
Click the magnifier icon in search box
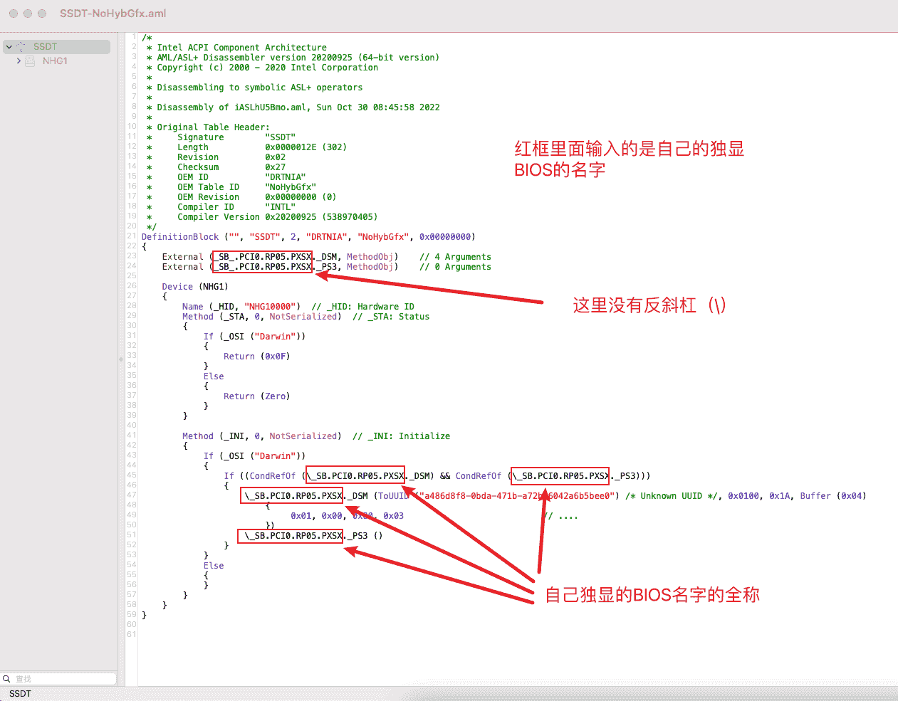point(6,679)
